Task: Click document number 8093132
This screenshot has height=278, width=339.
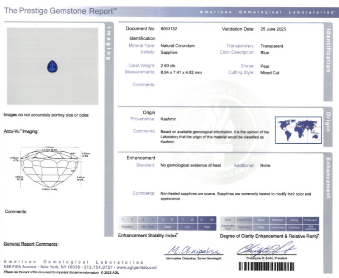Action: [169, 29]
